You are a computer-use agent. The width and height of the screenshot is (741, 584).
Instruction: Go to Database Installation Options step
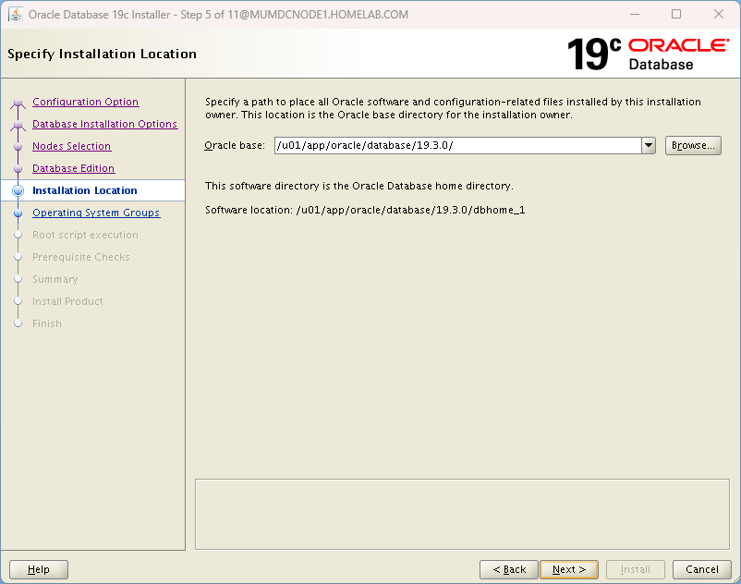(x=104, y=125)
